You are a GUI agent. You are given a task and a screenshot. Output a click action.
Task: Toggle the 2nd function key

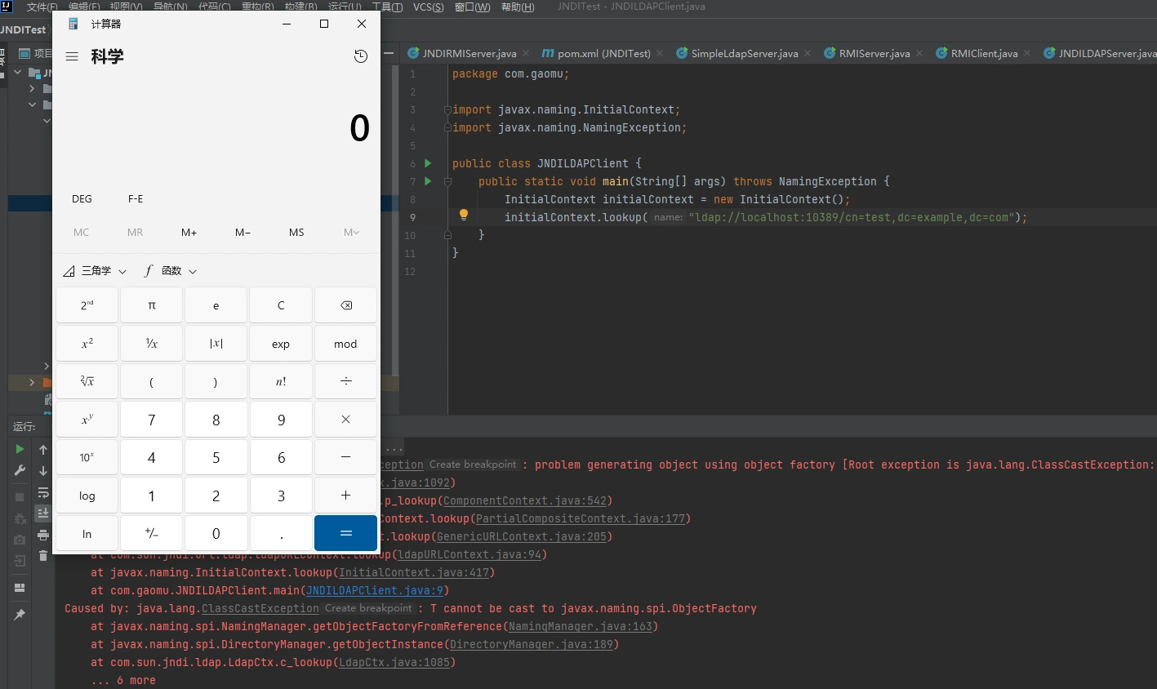point(87,305)
